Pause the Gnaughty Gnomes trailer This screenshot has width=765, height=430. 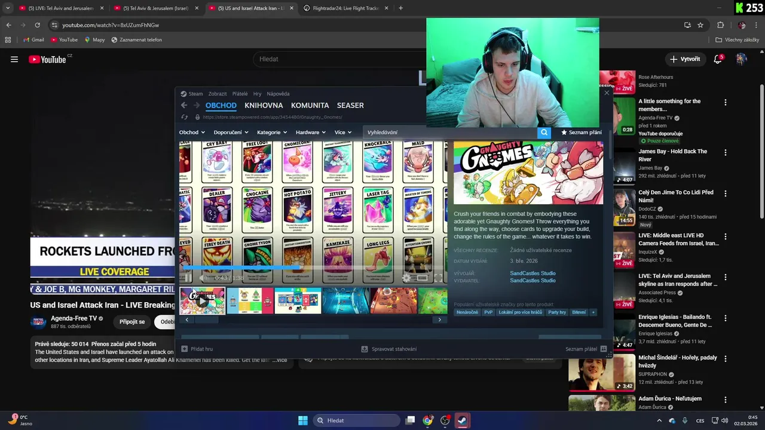pyautogui.click(x=188, y=278)
